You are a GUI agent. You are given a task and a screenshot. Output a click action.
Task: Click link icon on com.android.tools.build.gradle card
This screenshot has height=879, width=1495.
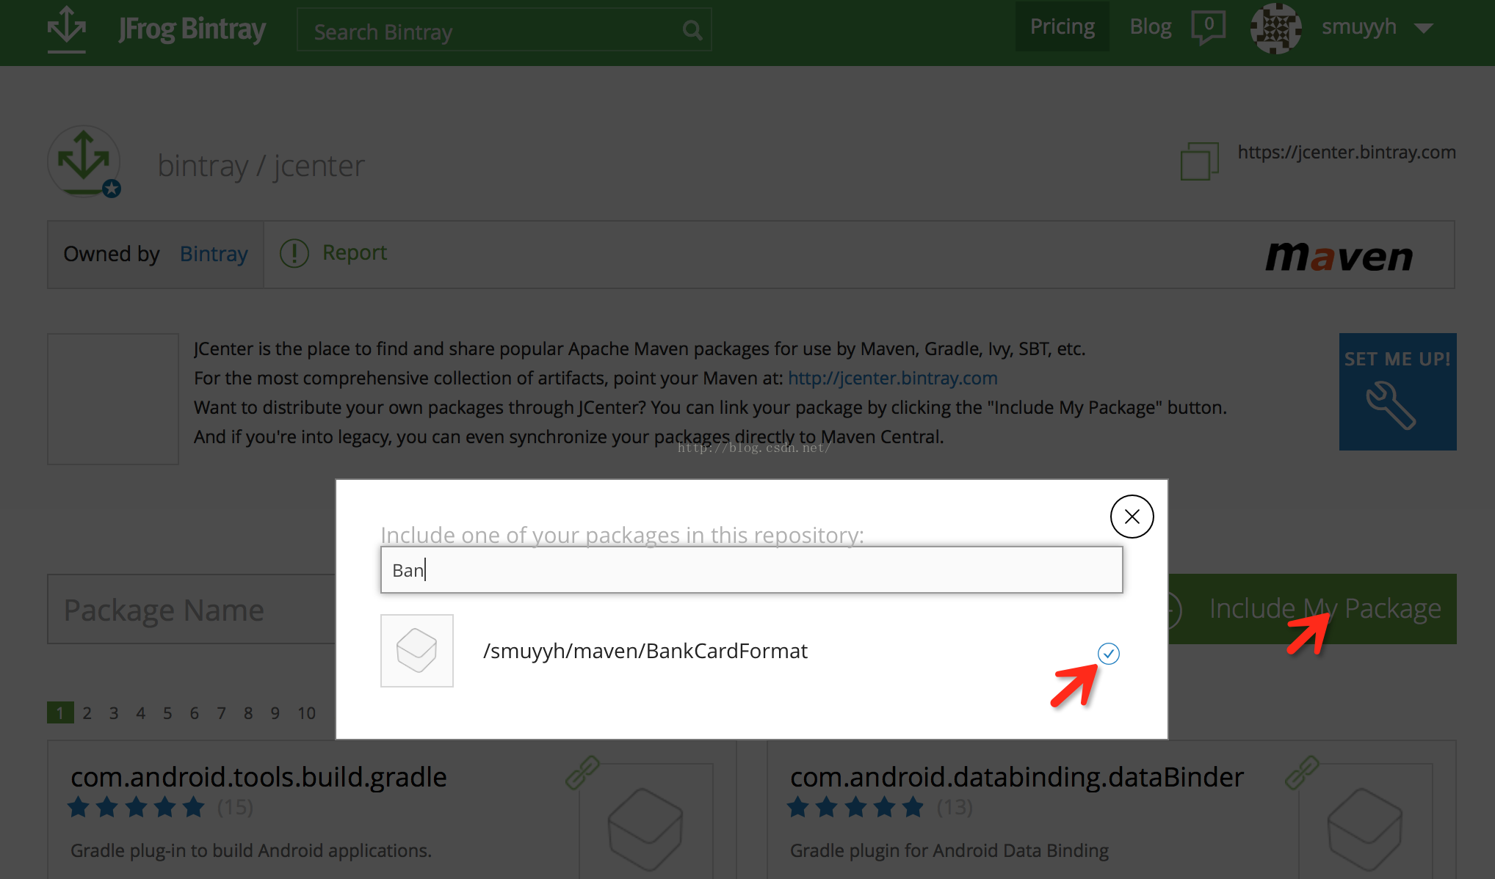click(x=582, y=773)
